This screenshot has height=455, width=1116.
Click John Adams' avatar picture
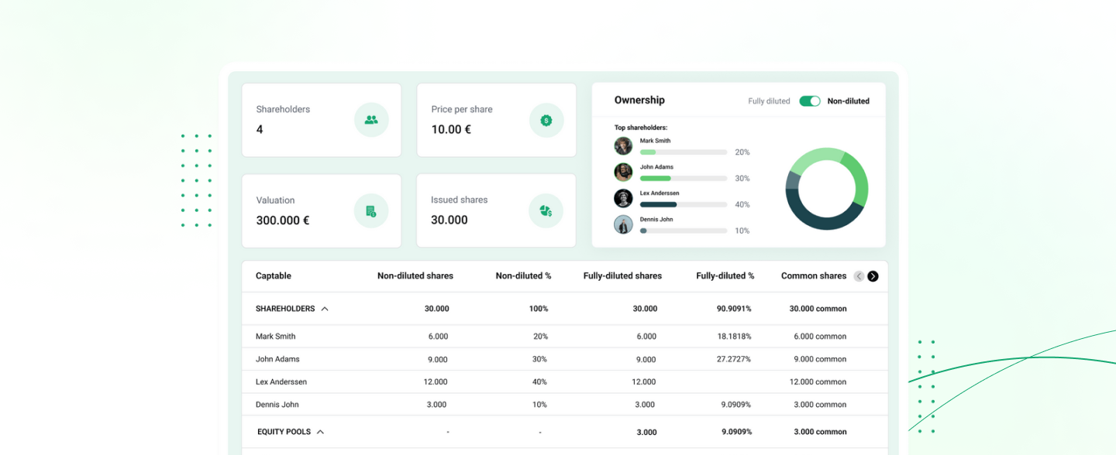tap(623, 173)
